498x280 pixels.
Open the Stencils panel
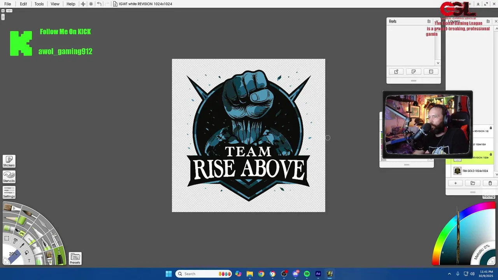pyautogui.click(x=9, y=177)
